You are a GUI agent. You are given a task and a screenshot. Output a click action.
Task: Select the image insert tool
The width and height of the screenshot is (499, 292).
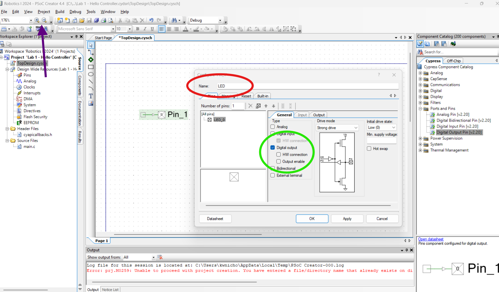click(91, 103)
